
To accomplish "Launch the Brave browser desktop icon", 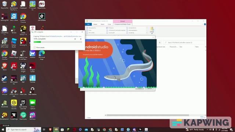I will pos(4,67).
